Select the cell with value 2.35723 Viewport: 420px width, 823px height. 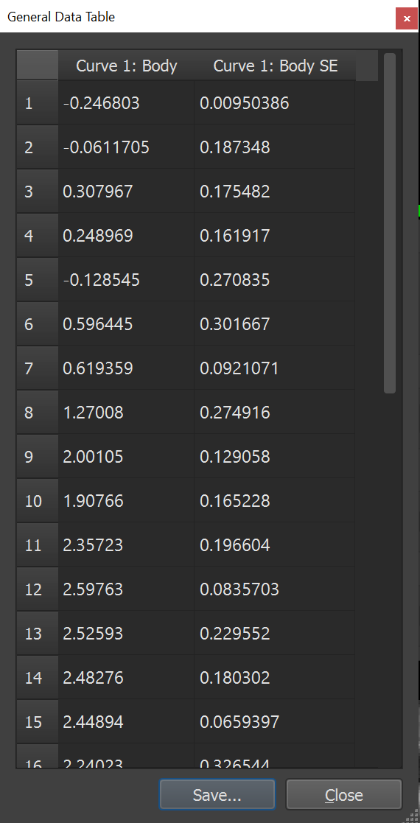tap(126, 544)
